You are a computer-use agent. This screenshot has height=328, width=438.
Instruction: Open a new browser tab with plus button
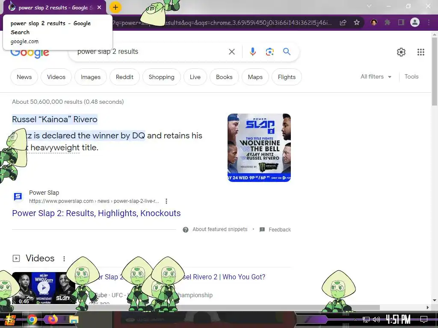[x=115, y=7]
